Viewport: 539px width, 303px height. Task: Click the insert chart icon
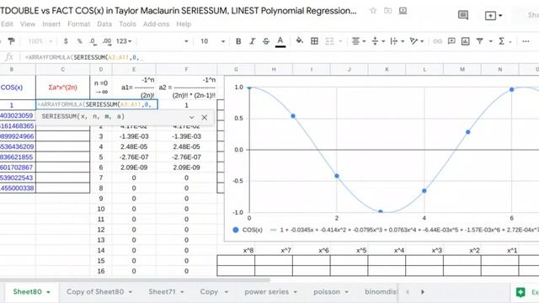point(466,41)
